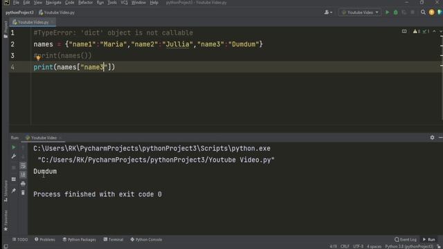Print the console output with the printer icon

pyautogui.click(x=23, y=184)
